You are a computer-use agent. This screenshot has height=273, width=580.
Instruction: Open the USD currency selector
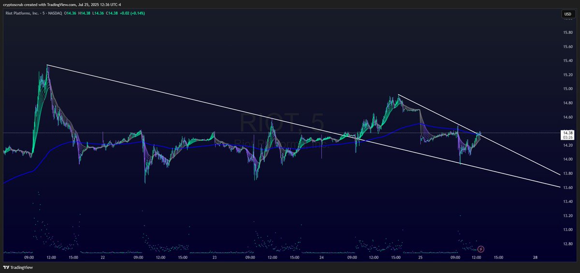pos(568,14)
